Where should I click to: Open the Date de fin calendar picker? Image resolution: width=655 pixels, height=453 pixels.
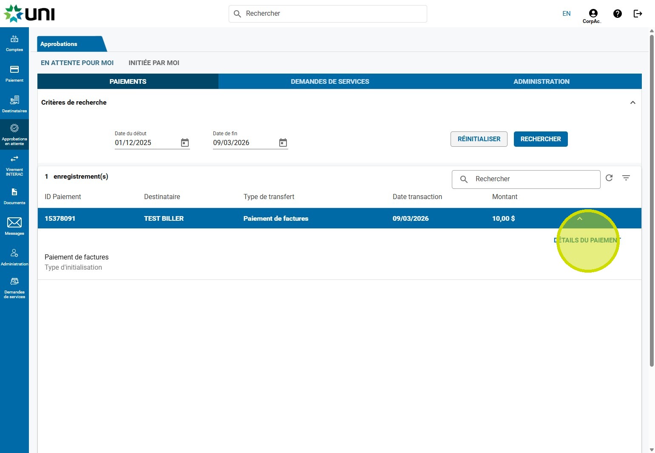click(283, 142)
